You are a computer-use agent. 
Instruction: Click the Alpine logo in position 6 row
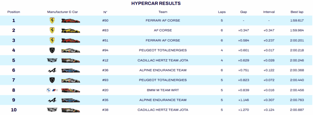pyautogui.click(x=52, y=70)
